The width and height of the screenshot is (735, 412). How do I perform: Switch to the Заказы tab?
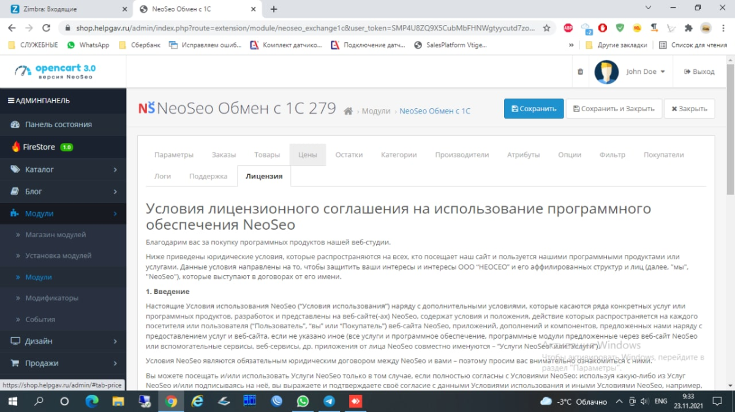(x=224, y=155)
